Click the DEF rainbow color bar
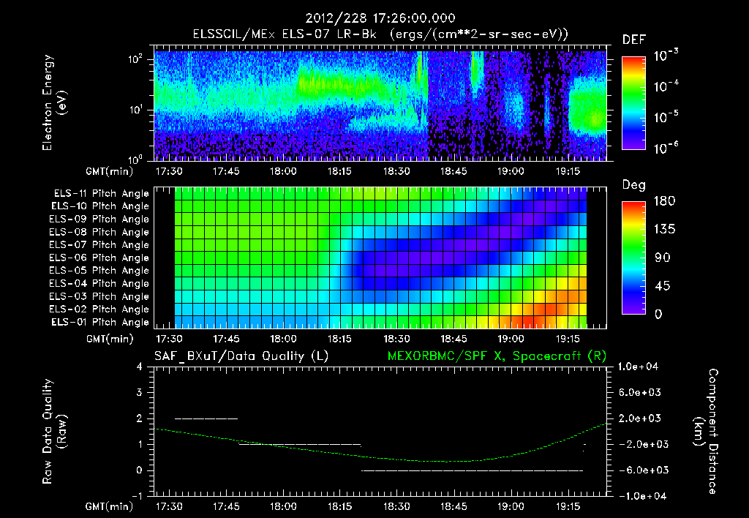The width and height of the screenshot is (749, 518). click(x=633, y=103)
